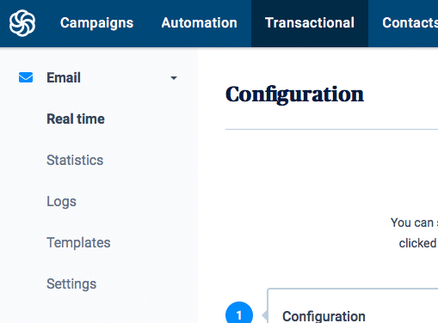
Task: Click the pointer arrow beside step 1 panel
Action: coord(265,315)
